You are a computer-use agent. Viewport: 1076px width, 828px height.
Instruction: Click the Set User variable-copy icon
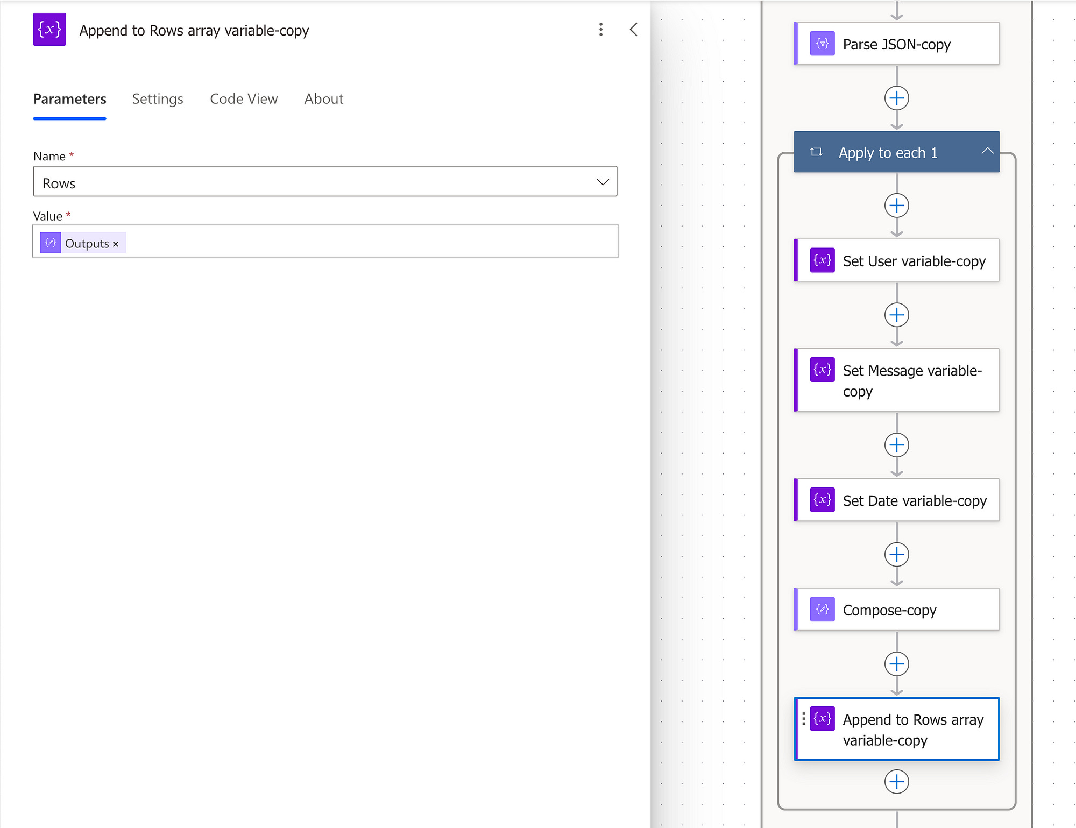pos(822,260)
